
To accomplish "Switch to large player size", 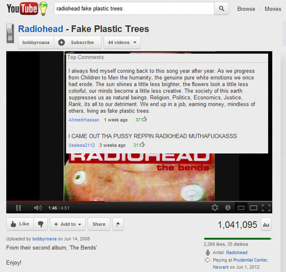I will click(254, 208).
